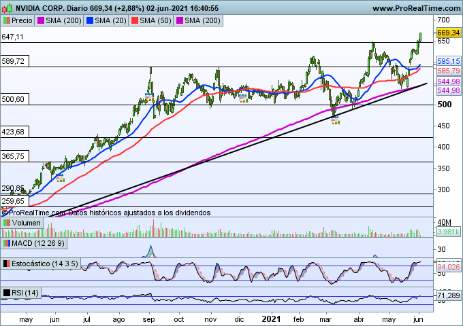Click the feb month label on time axis
This screenshot has width=463, height=326.
coord(298,319)
